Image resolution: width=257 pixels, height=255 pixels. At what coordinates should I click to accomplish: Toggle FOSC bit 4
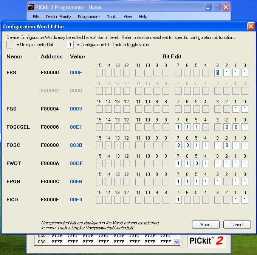point(205,145)
